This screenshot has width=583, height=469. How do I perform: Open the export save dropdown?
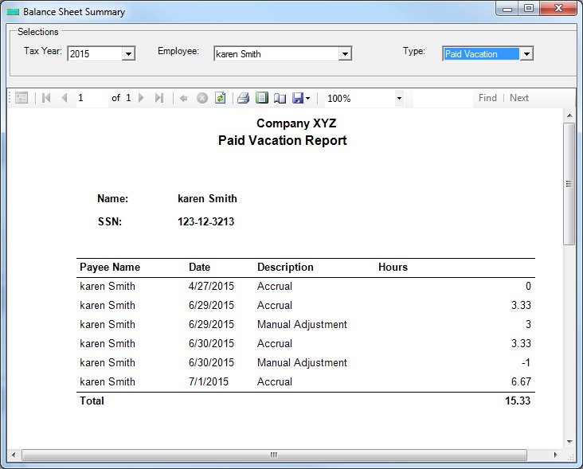click(302, 98)
